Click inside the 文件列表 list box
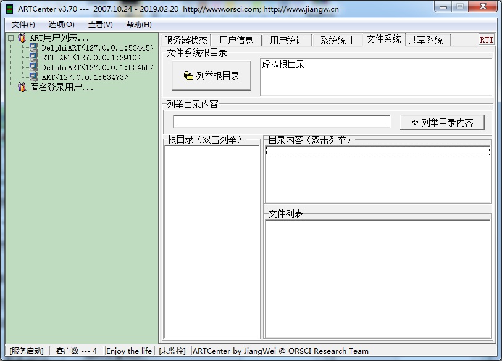 (x=378, y=278)
